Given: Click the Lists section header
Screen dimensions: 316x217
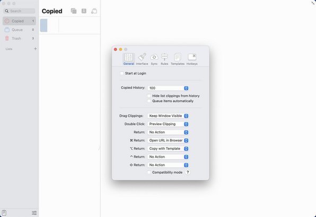Looking at the screenshot, I should [x=9, y=49].
